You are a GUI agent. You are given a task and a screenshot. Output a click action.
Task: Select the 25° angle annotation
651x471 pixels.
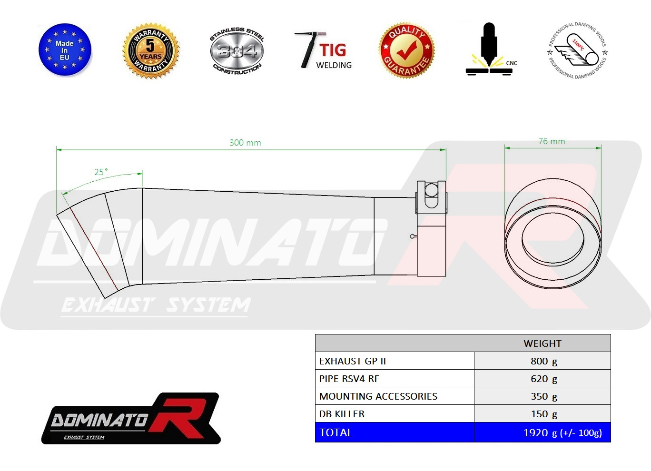tap(101, 172)
